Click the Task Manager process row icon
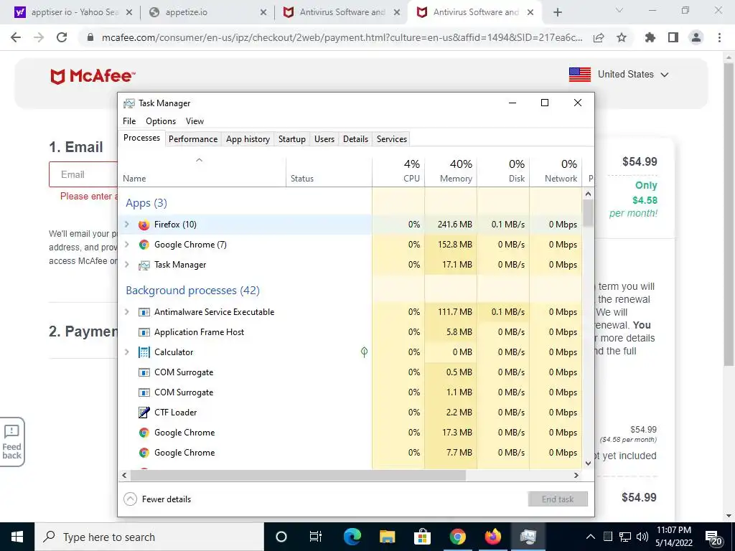 click(144, 265)
